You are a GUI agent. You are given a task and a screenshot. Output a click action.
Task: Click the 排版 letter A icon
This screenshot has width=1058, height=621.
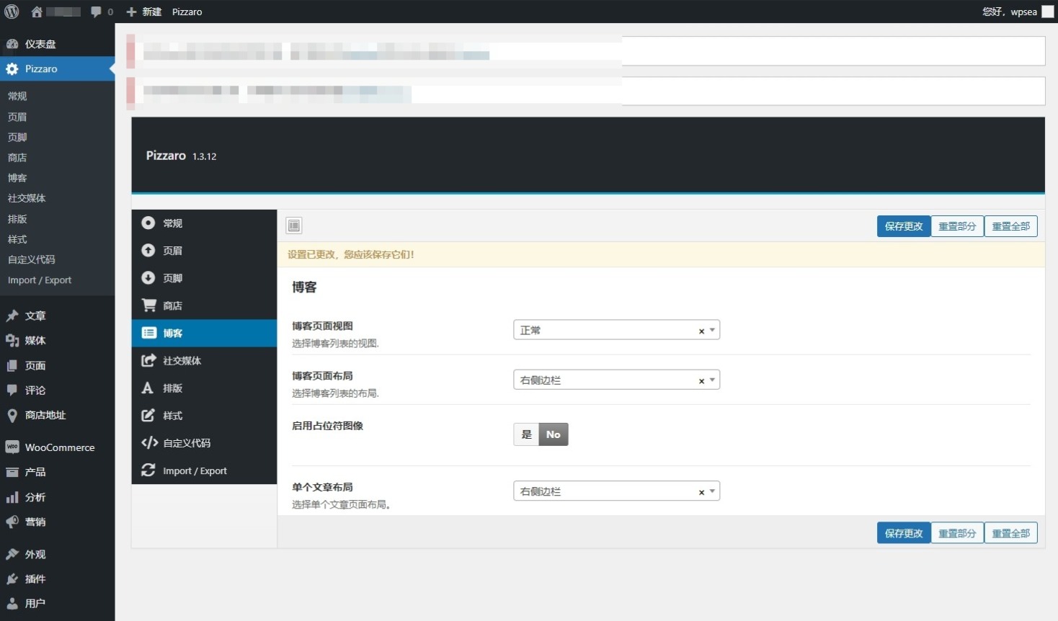[x=148, y=388]
